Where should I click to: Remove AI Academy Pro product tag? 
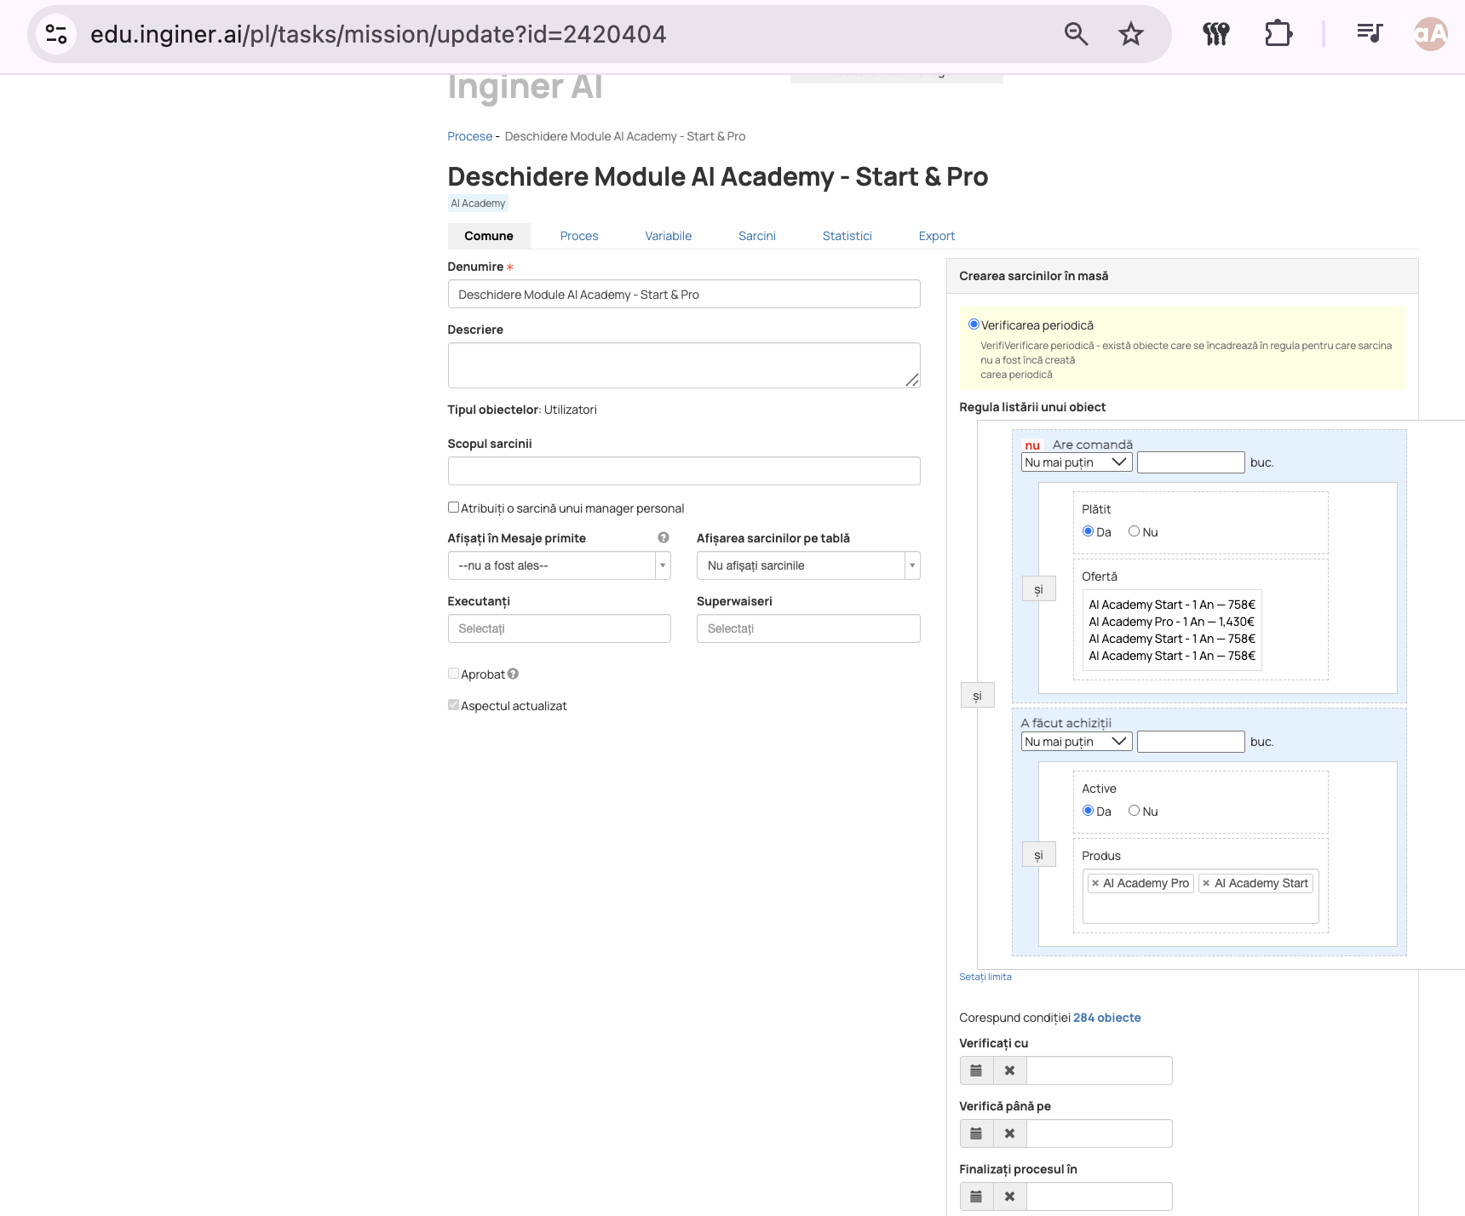click(x=1095, y=883)
